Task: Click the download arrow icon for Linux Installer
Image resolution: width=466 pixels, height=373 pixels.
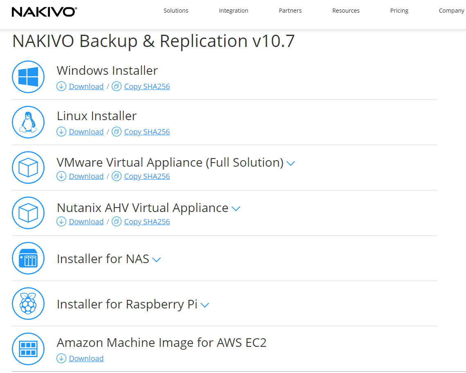Action: [61, 132]
